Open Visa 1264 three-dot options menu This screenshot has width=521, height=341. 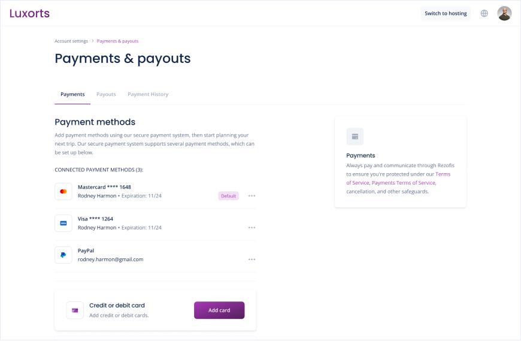click(x=252, y=228)
